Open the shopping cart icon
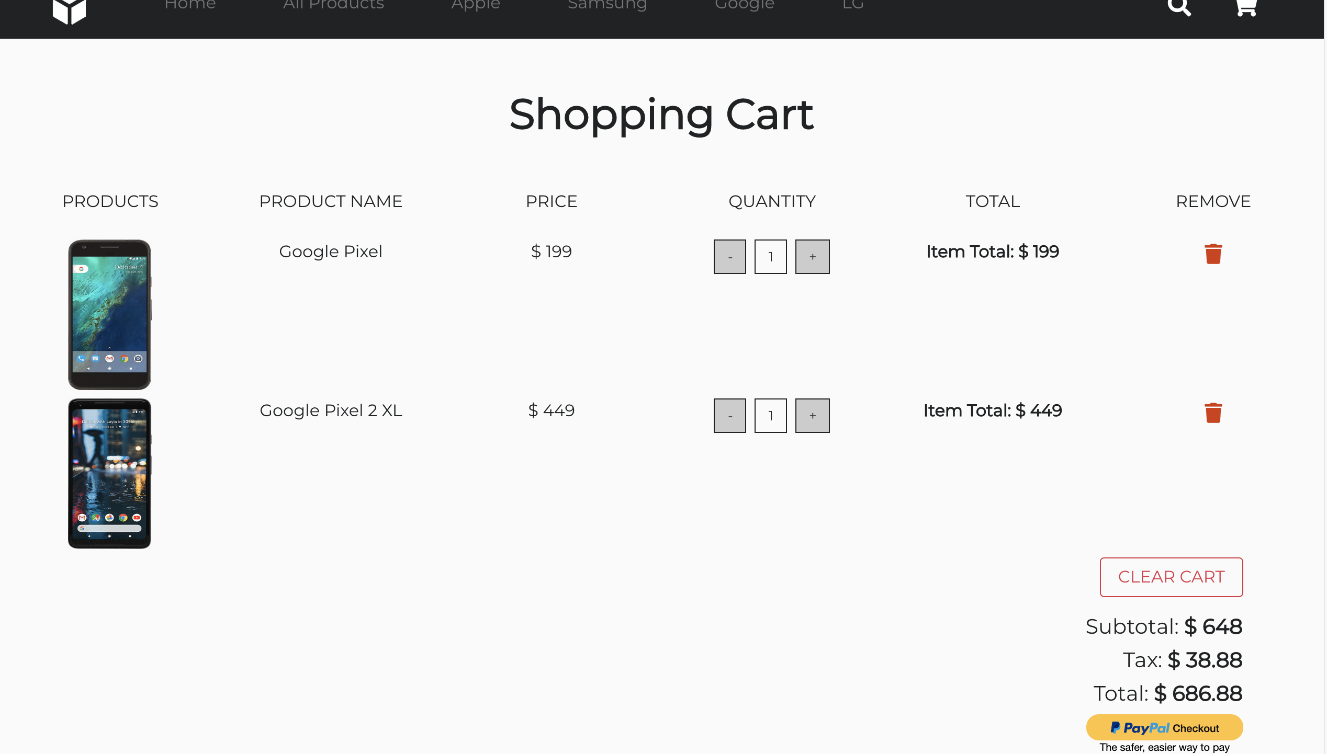The image size is (1327, 754). click(1246, 7)
